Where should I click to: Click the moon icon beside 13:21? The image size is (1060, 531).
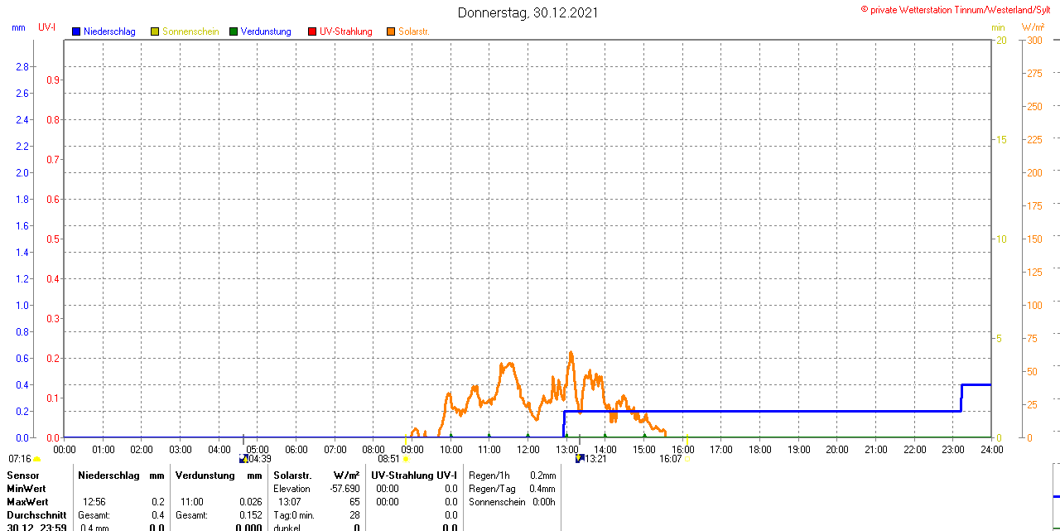[x=580, y=458]
